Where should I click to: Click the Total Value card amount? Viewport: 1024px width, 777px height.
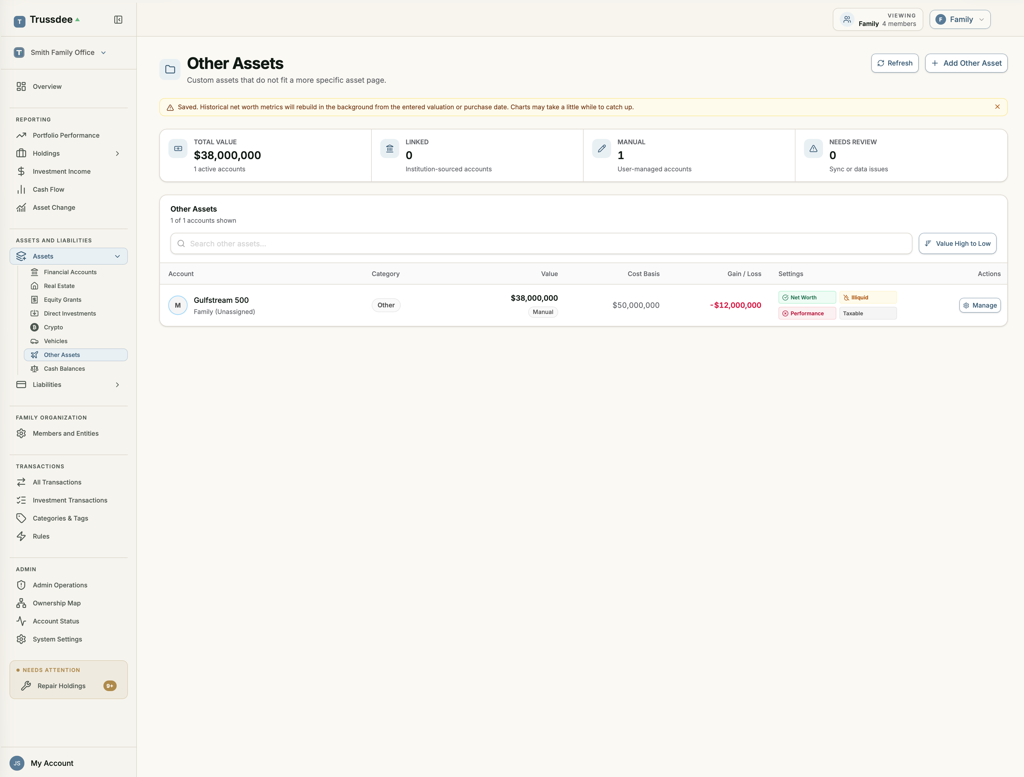point(227,155)
